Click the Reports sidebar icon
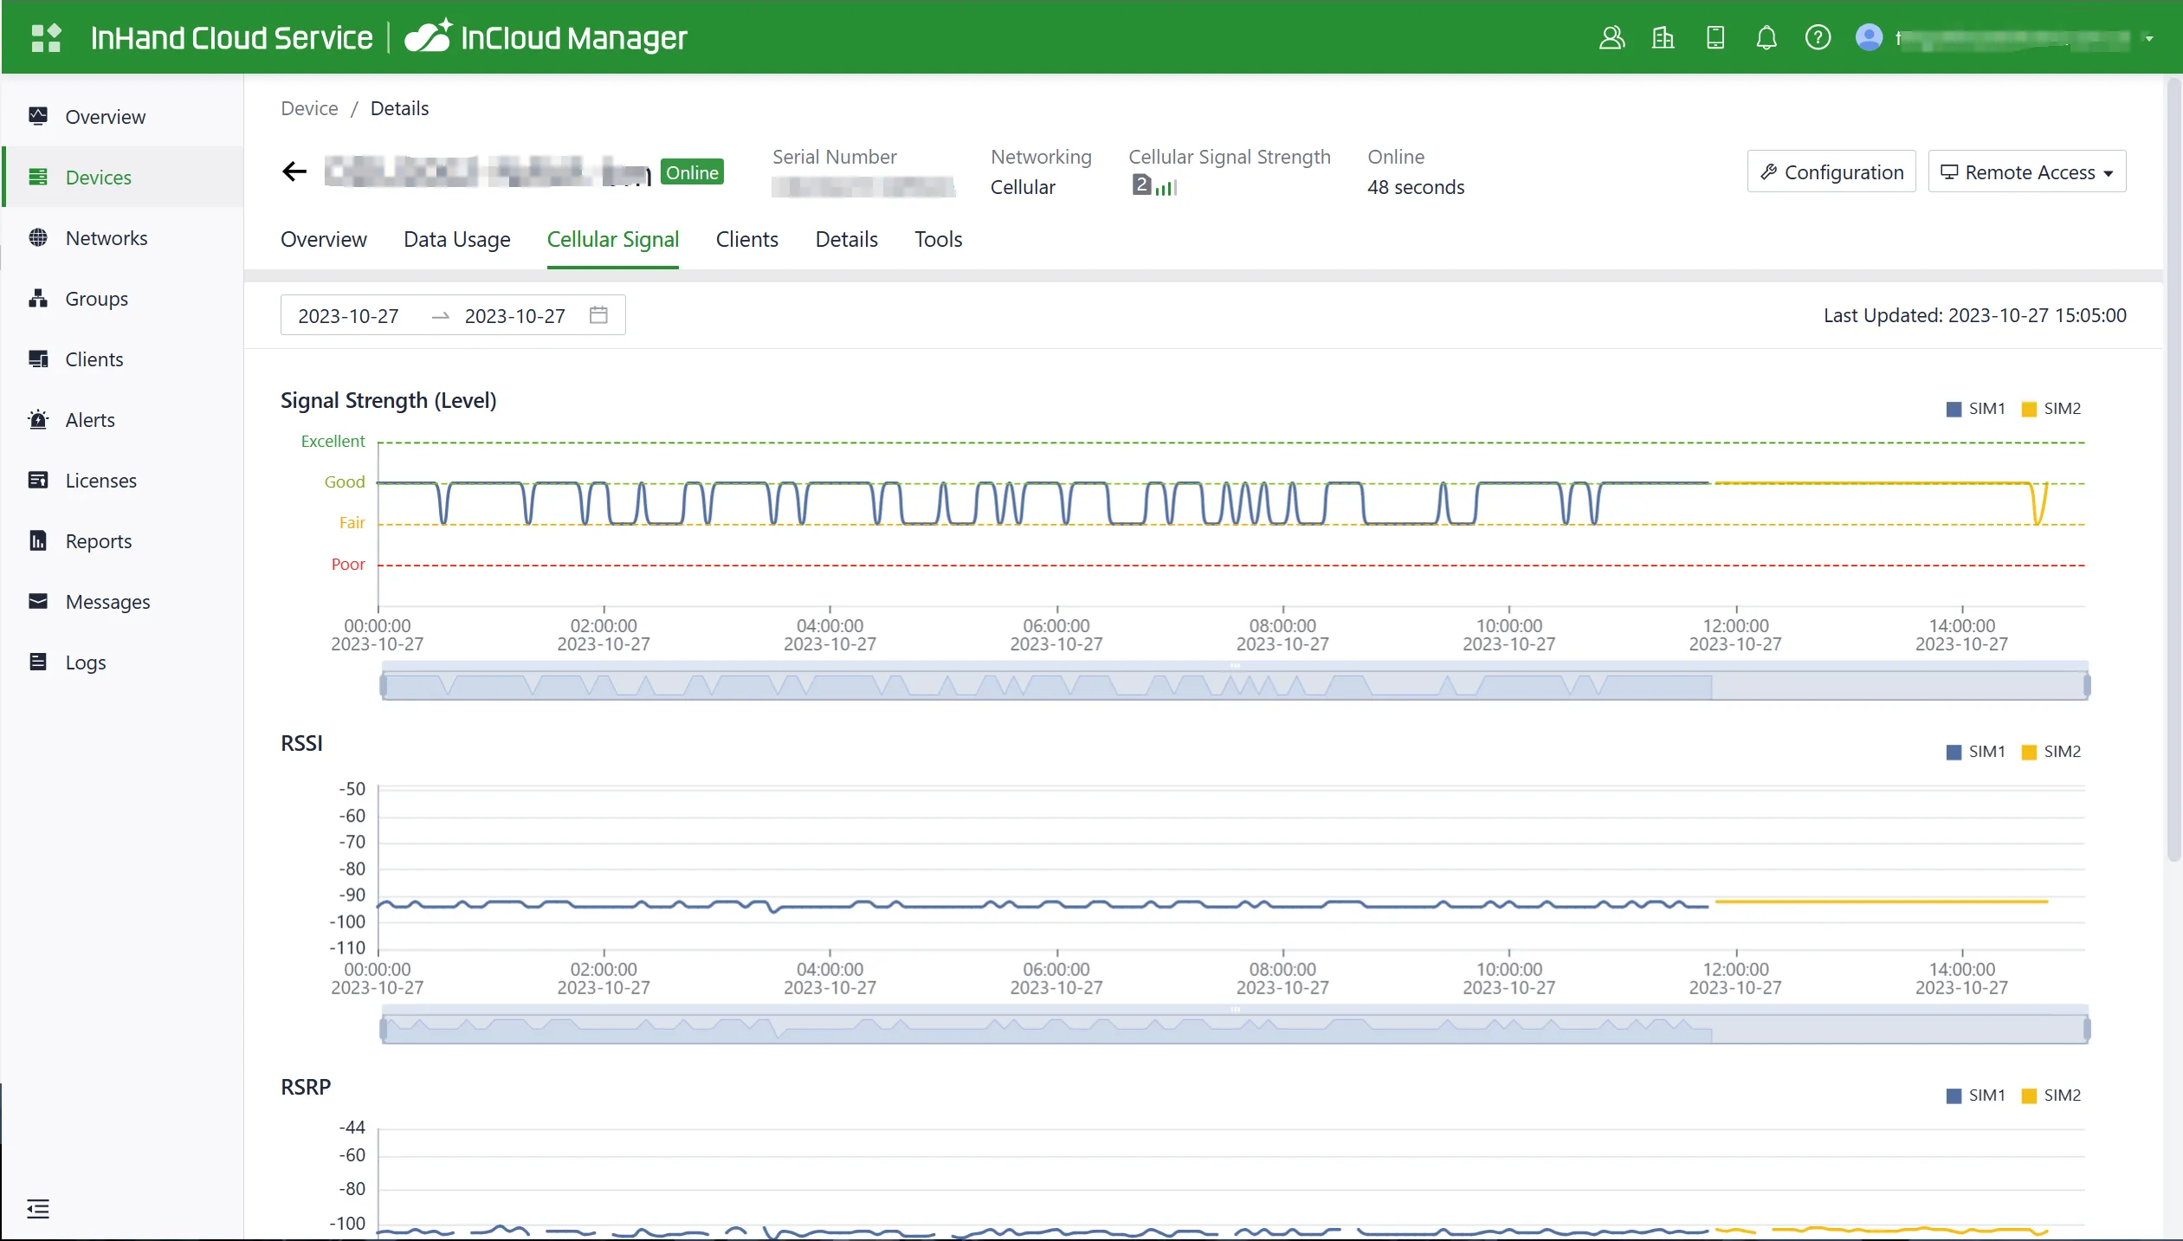Screen dimensions: 2183x1241 (x=38, y=540)
